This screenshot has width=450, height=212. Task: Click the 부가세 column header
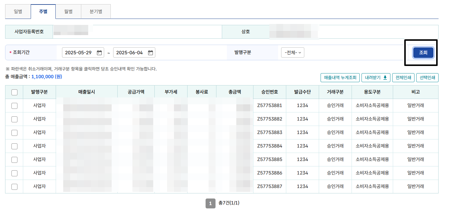pyautogui.click(x=171, y=92)
